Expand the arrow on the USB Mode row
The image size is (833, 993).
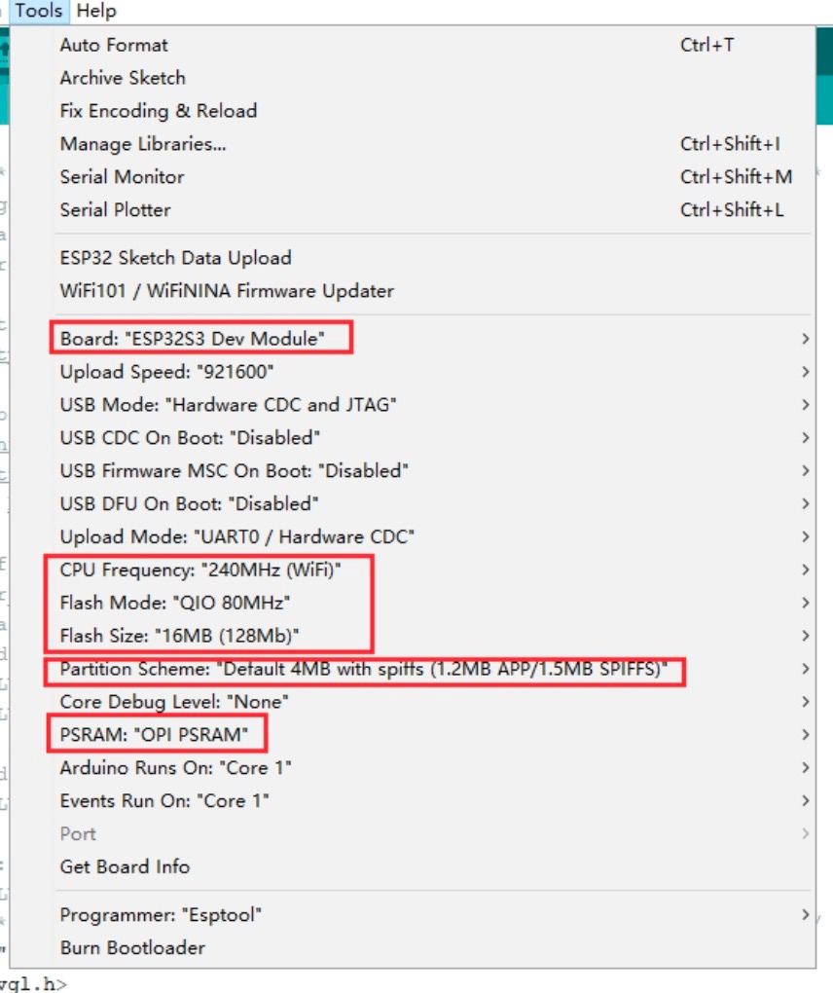805,405
